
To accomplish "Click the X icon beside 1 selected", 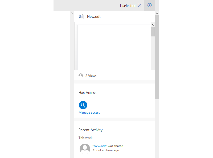I will (x=140, y=5).
